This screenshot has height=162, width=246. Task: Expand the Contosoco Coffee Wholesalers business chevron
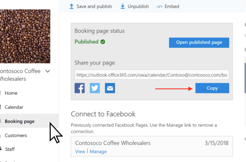coord(48,71)
